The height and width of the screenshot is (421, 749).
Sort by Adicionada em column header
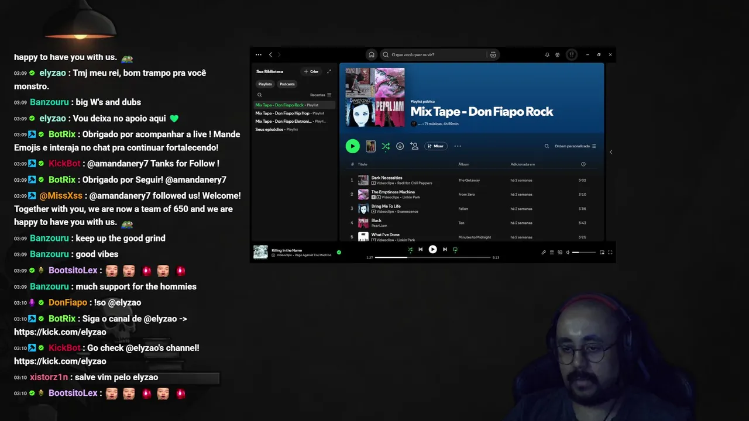click(523, 164)
